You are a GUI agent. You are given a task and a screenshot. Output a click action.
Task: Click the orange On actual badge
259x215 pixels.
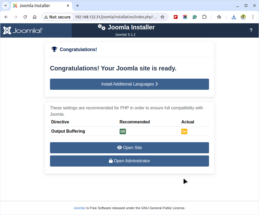(x=184, y=132)
